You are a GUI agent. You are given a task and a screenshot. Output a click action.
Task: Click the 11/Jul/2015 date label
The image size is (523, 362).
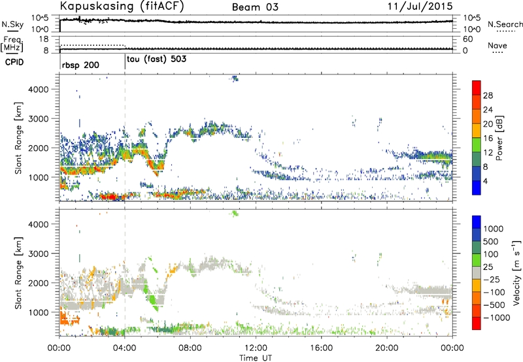click(420, 7)
